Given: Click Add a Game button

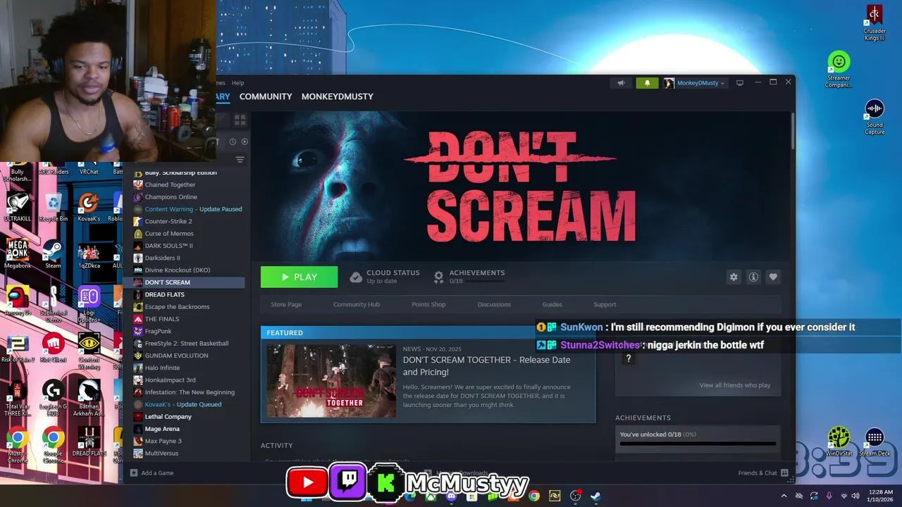Looking at the screenshot, I should click(152, 472).
